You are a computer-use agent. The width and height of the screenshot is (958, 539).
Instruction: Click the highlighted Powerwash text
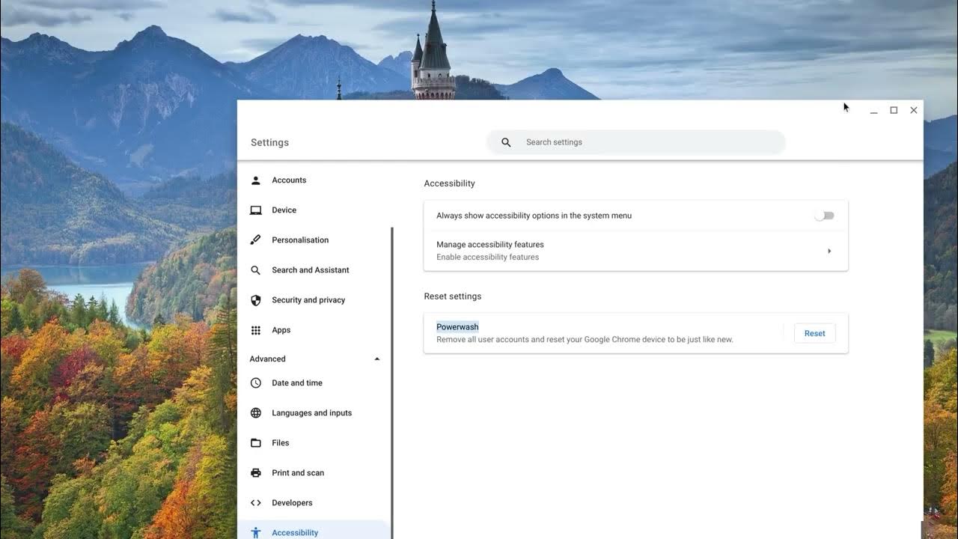click(x=457, y=327)
